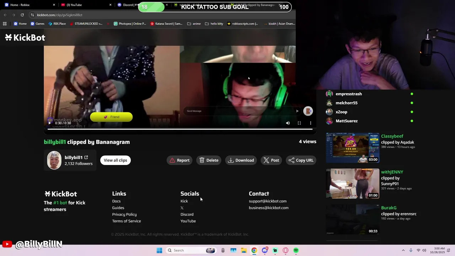Screen dimensions: 455x256
Task: Open the site info icon in address bar
Action: click(32, 15)
